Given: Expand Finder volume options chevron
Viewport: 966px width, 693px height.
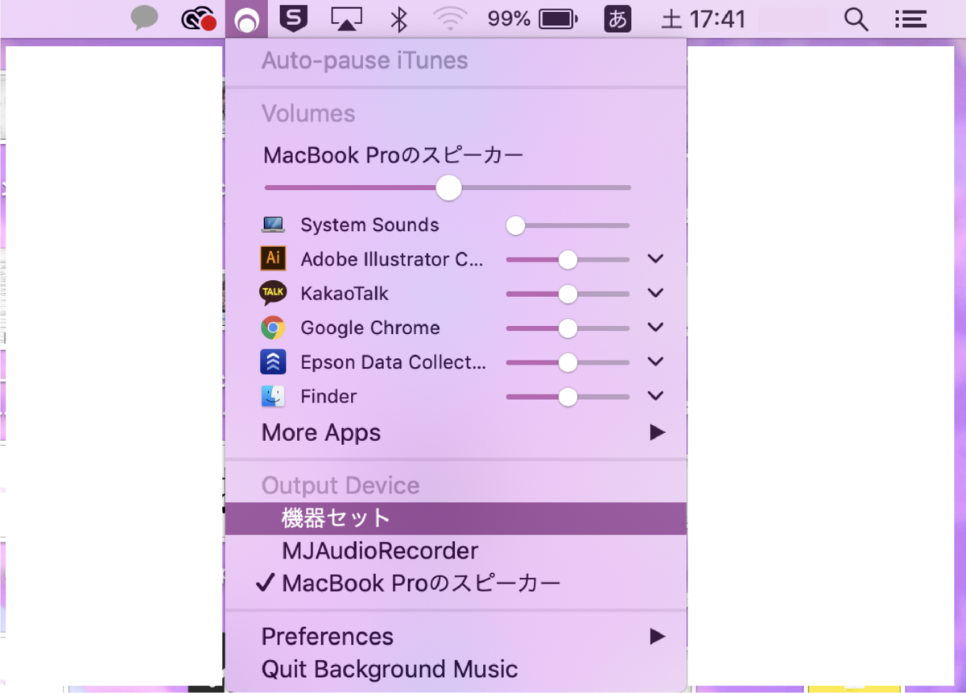Looking at the screenshot, I should point(655,395).
